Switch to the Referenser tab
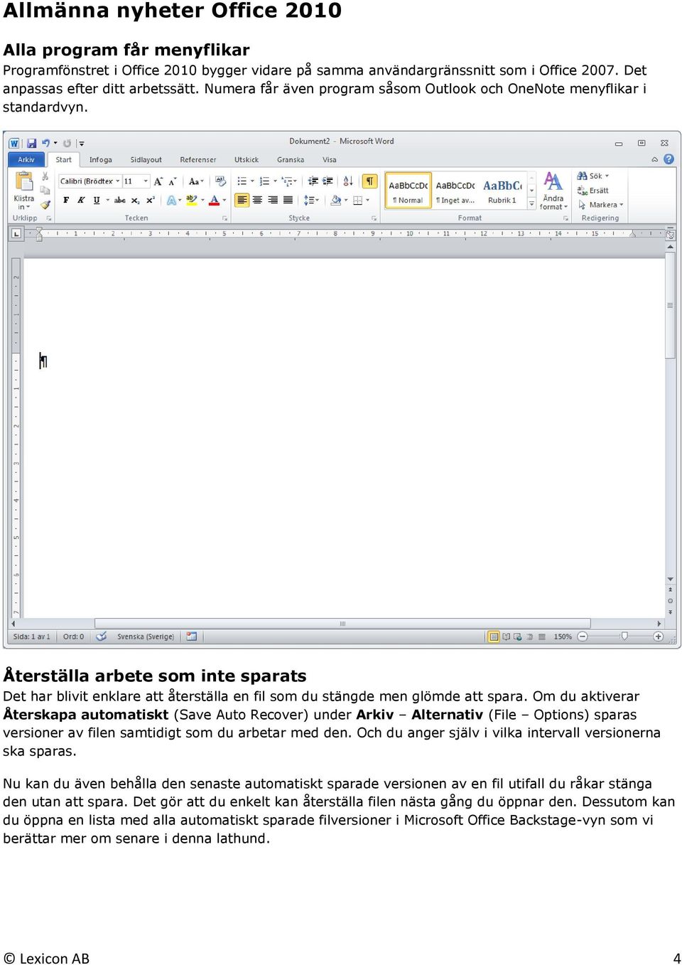The image size is (682, 965). point(197,160)
